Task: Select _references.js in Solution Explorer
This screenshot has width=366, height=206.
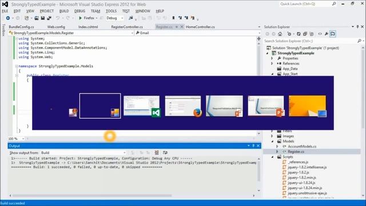Action: tap(298, 162)
